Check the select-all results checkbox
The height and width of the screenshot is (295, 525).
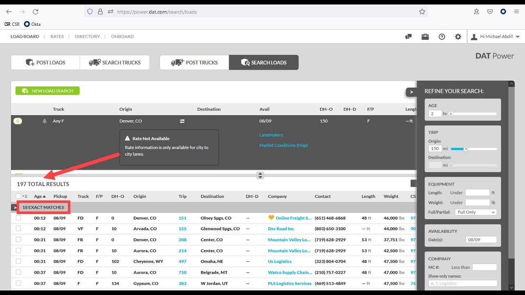tap(18, 196)
